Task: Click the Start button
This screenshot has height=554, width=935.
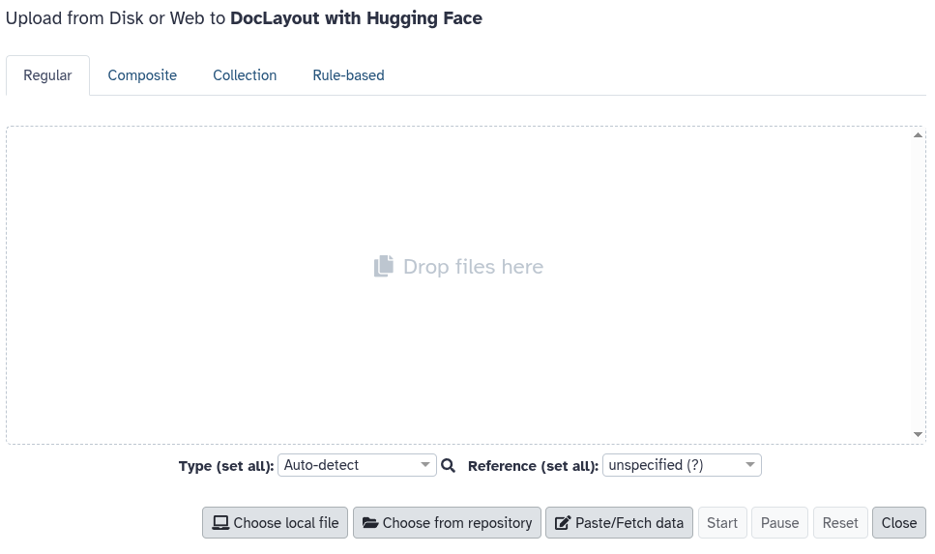Action: (x=722, y=523)
